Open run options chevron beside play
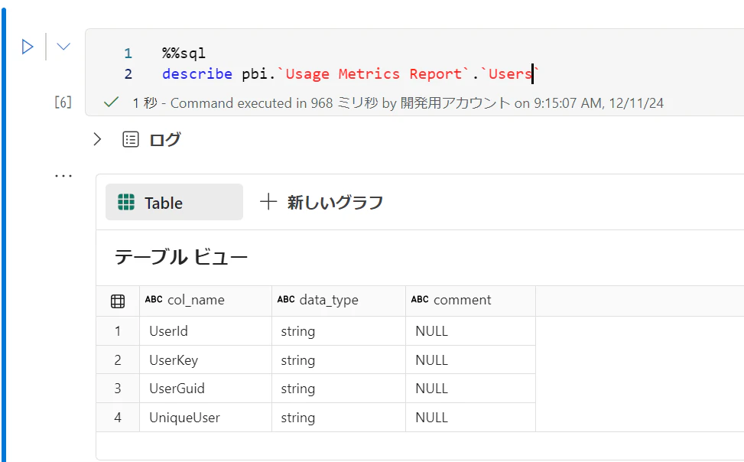Viewport: 744px width, 462px height. point(63,47)
